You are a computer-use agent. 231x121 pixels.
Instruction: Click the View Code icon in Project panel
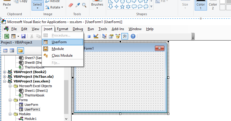coord(5,51)
